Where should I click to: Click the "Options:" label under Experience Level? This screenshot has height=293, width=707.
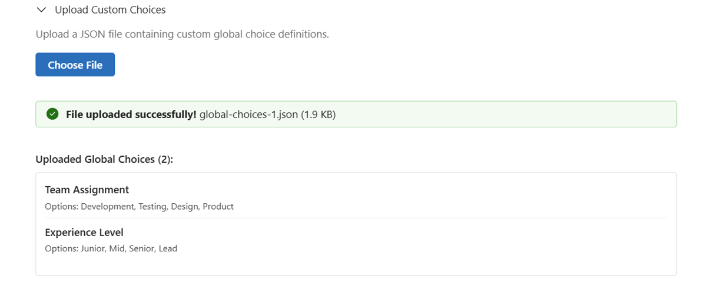[61, 248]
